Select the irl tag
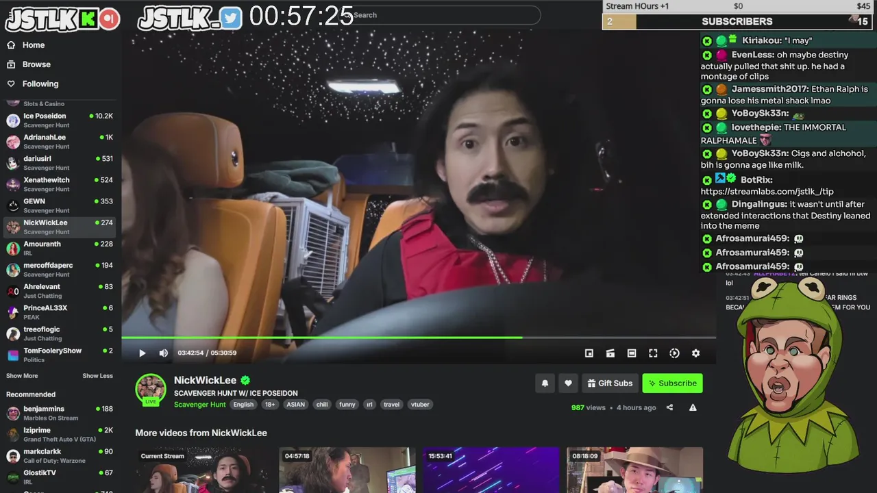 click(x=369, y=405)
